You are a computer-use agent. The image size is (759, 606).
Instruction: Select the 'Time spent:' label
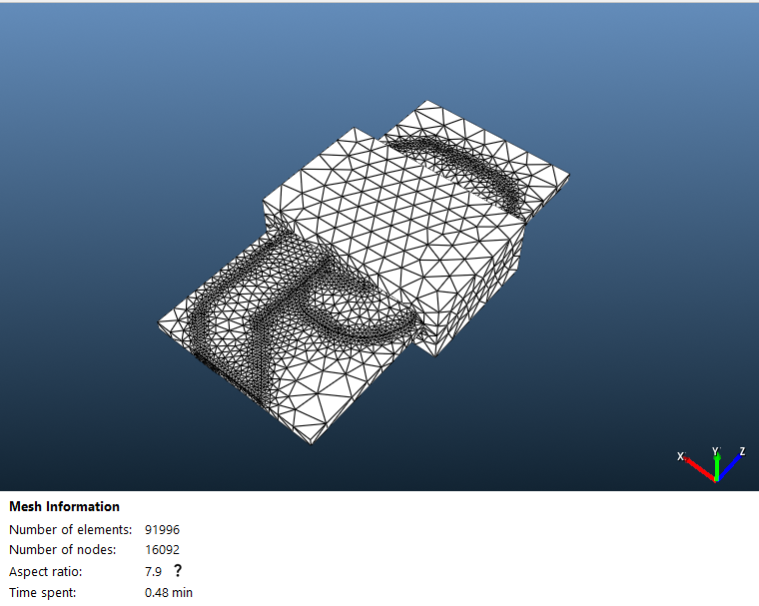click(x=43, y=592)
